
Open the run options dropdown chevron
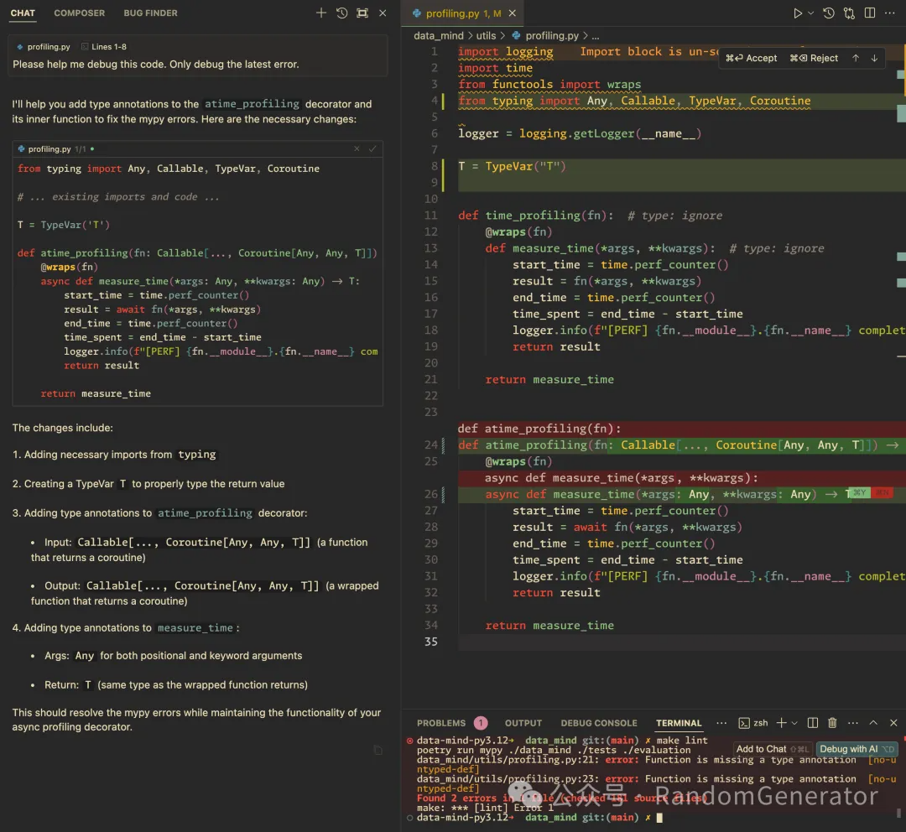[x=810, y=13]
